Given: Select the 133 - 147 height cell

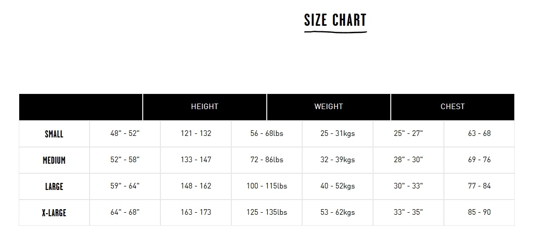Looking at the screenshot, I should [196, 160].
